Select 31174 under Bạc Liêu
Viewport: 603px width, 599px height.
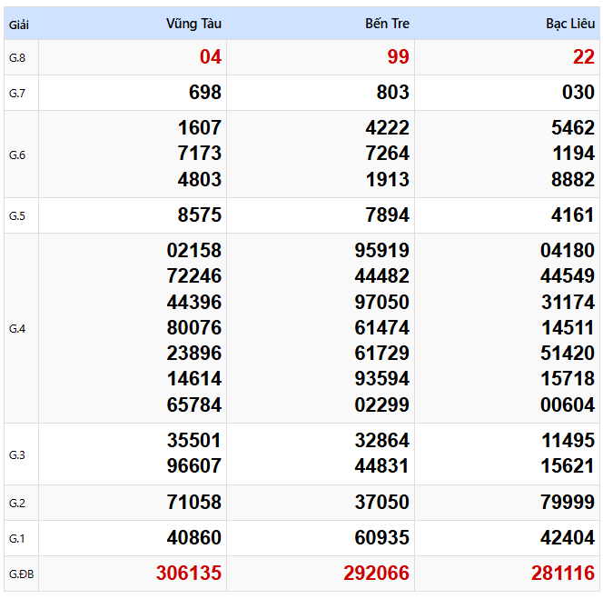tap(568, 302)
